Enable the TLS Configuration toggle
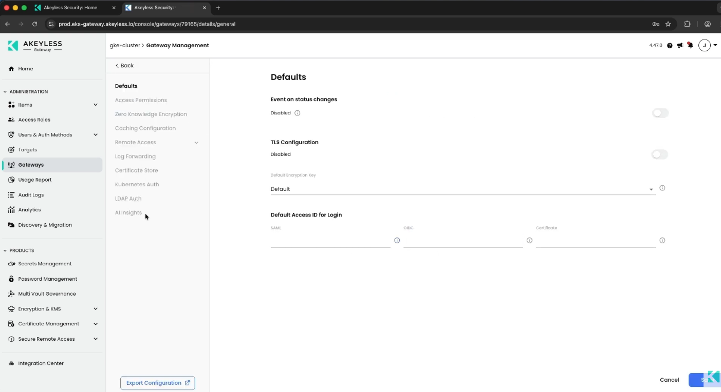Image resolution: width=721 pixels, height=392 pixels. pyautogui.click(x=660, y=154)
